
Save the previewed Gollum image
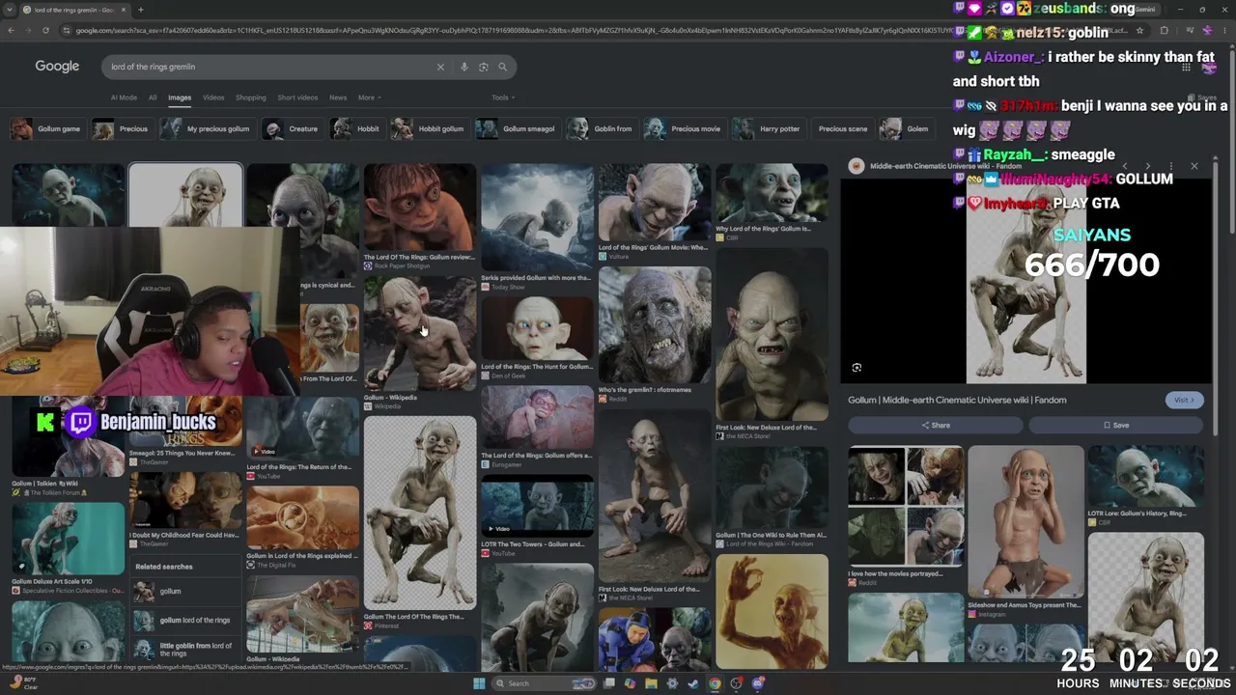pos(1115,425)
